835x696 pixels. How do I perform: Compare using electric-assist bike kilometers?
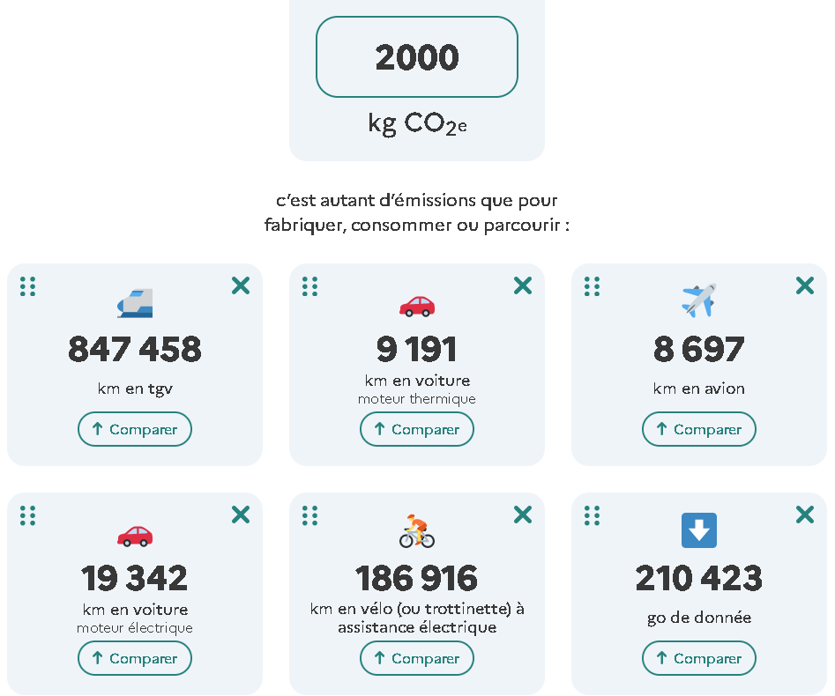pos(417,658)
